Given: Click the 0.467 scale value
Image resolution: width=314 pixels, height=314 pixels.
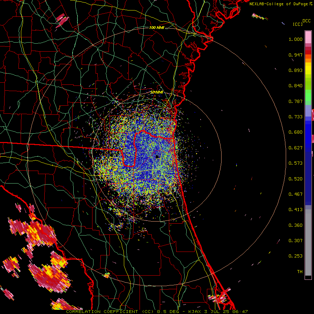Looking at the screenshot, I should [x=296, y=194].
